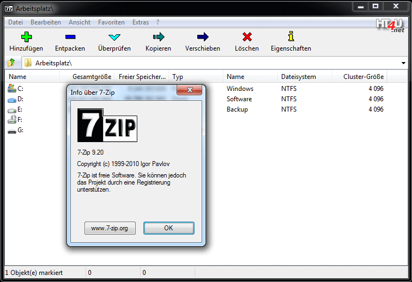Click the 7-Zip 9.20 version text
Image resolution: width=412 pixels, height=282 pixels.
[90, 152]
